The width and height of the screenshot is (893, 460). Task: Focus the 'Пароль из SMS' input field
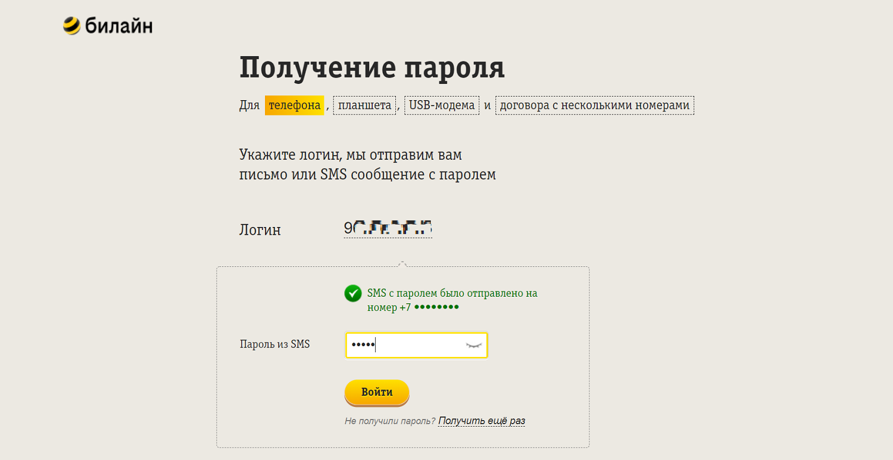click(x=416, y=345)
